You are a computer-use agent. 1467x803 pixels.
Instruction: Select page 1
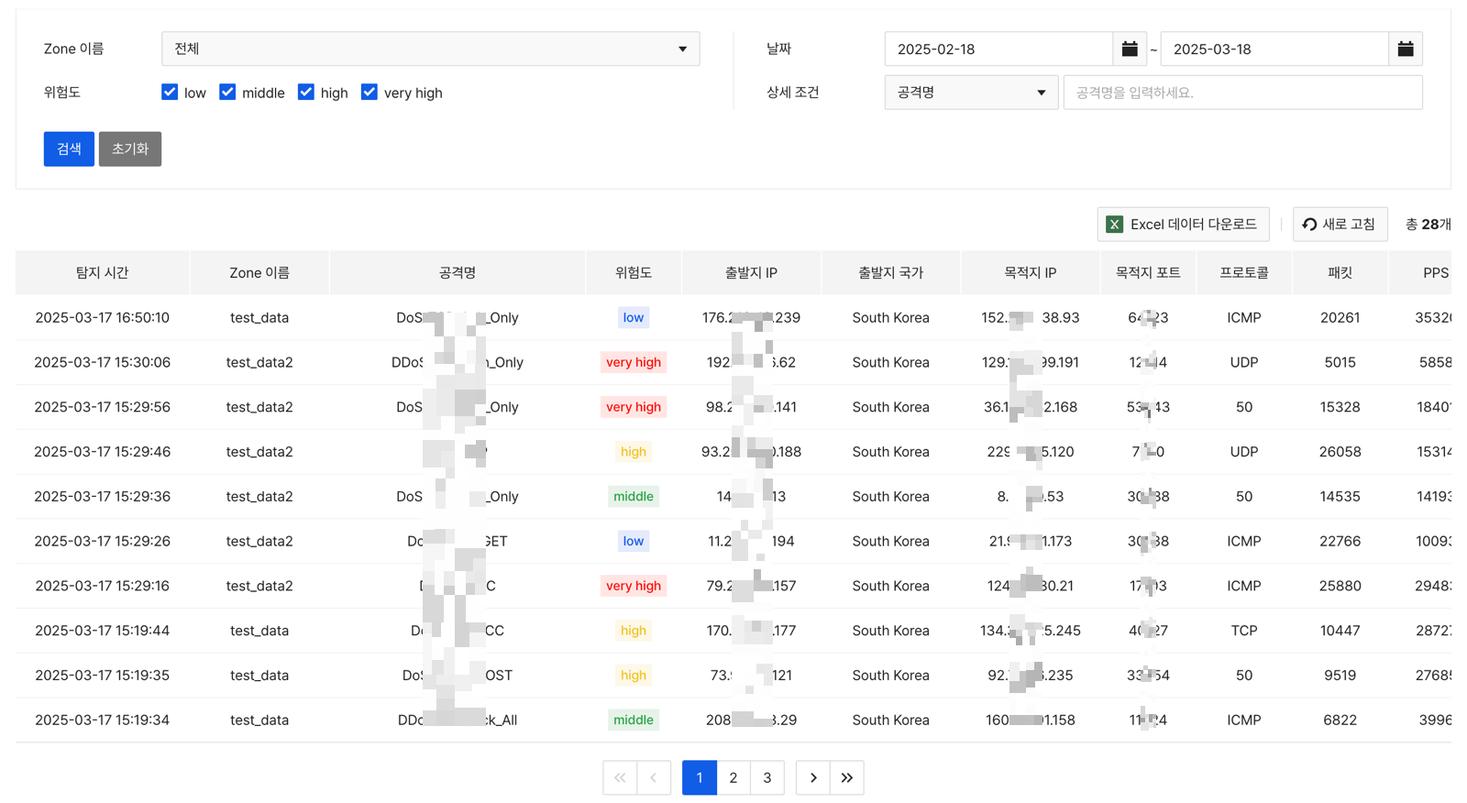click(700, 778)
